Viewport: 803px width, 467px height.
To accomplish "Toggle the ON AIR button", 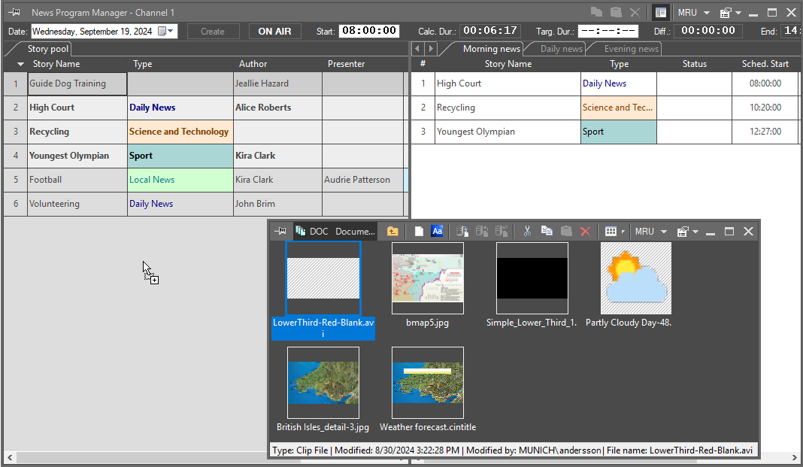I will pyautogui.click(x=275, y=32).
